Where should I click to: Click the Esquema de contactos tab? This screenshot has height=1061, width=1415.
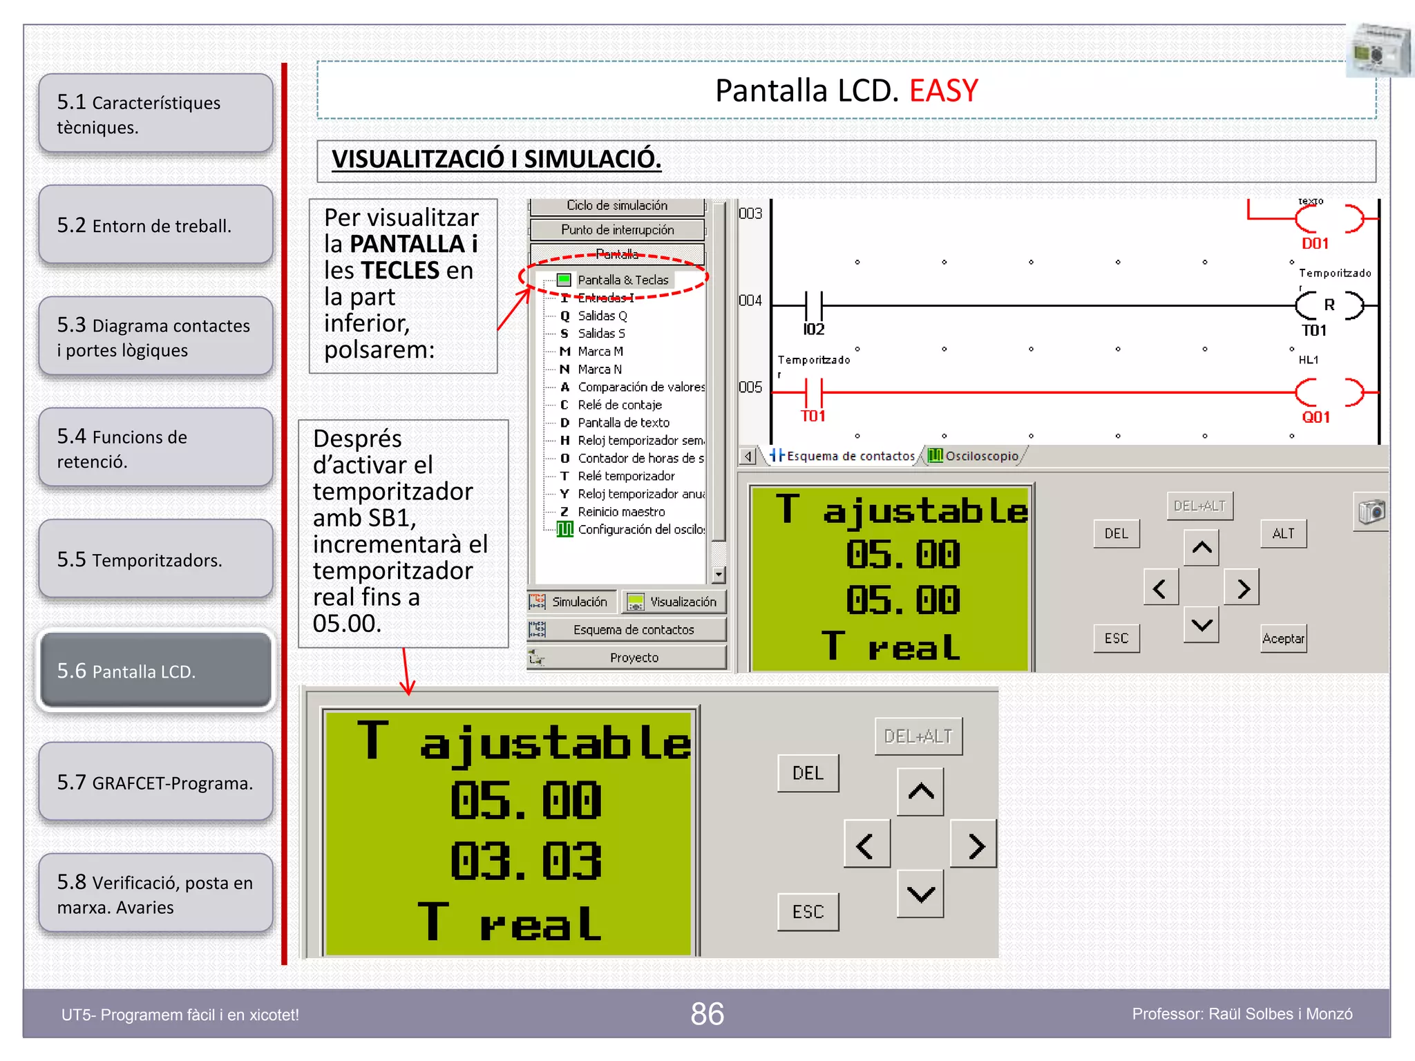[843, 456]
